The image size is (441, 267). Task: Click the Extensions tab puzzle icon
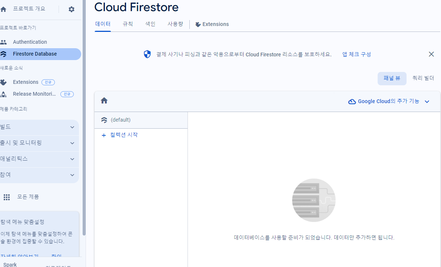coord(198,24)
